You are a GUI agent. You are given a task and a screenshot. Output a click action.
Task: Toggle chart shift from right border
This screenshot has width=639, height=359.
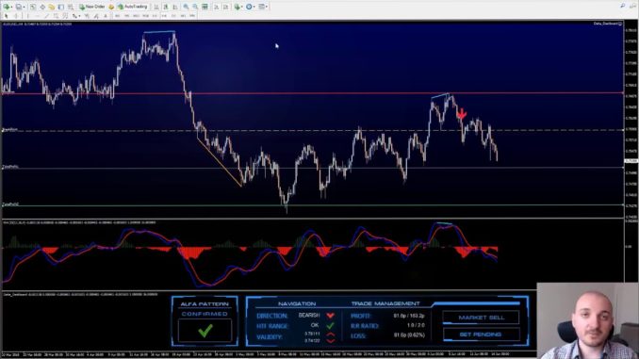(226, 7)
